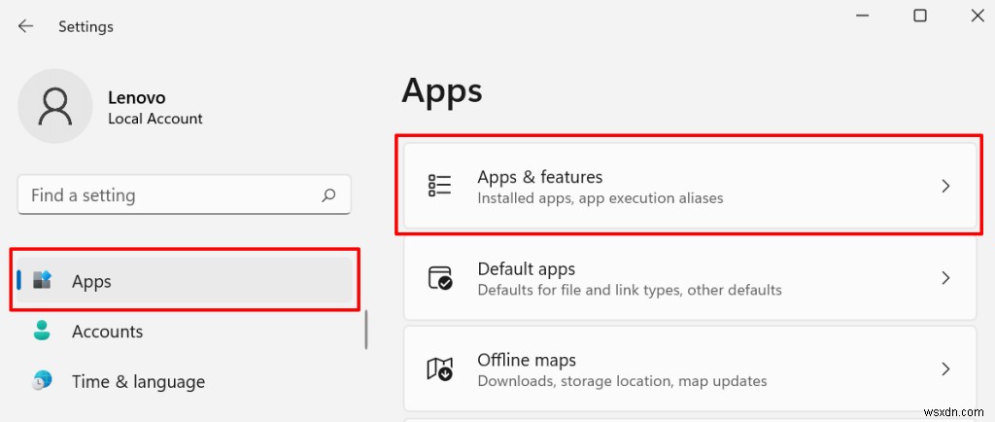The width and height of the screenshot is (995, 422).
Task: Click the sidebar vertical scrollbar
Action: [x=366, y=330]
